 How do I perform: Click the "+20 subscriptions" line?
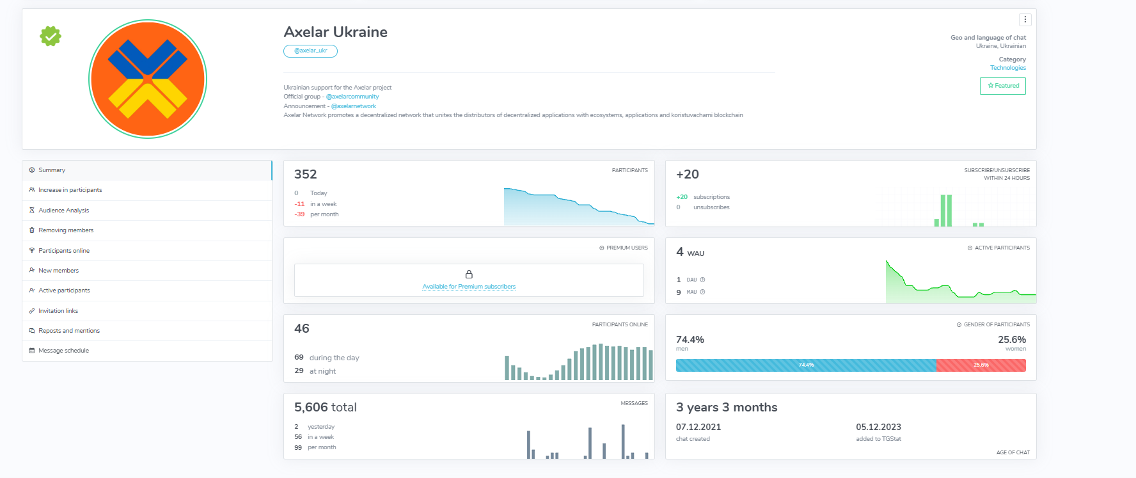click(703, 197)
